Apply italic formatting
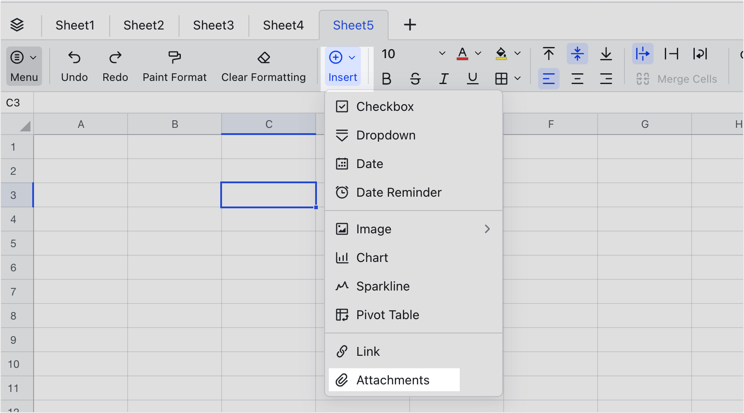744x413 pixels. pos(444,79)
